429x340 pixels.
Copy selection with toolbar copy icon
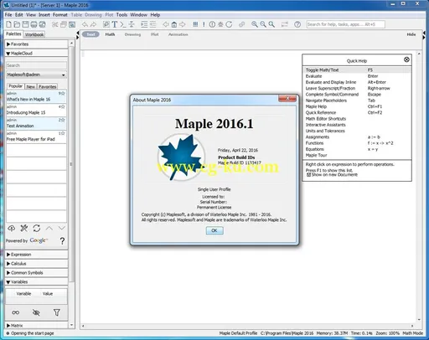click(x=64, y=24)
